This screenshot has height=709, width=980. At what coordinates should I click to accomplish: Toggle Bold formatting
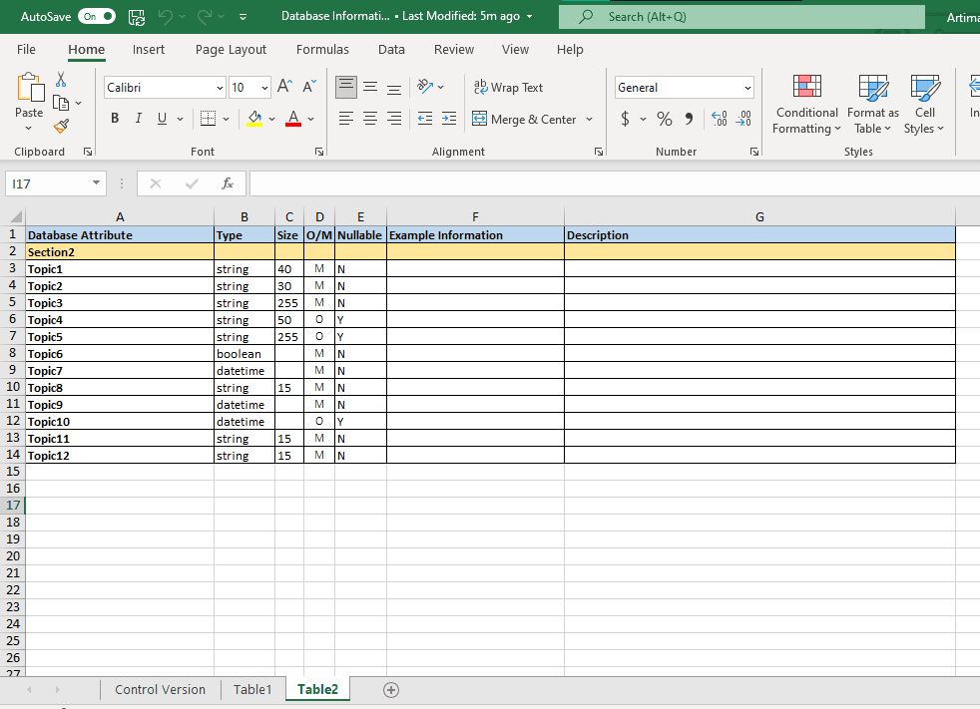click(115, 118)
